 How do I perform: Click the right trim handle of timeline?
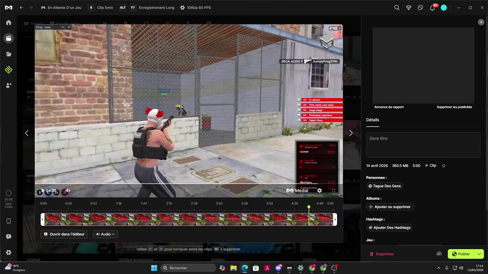pos(335,220)
